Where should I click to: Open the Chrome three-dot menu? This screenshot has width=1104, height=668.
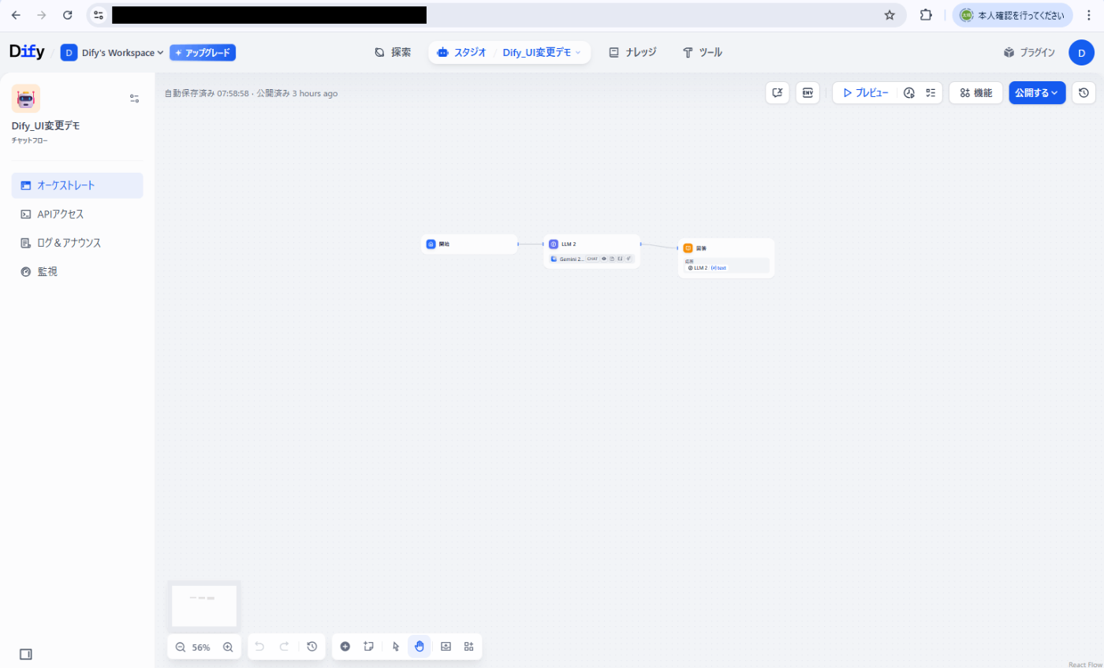[x=1089, y=15]
